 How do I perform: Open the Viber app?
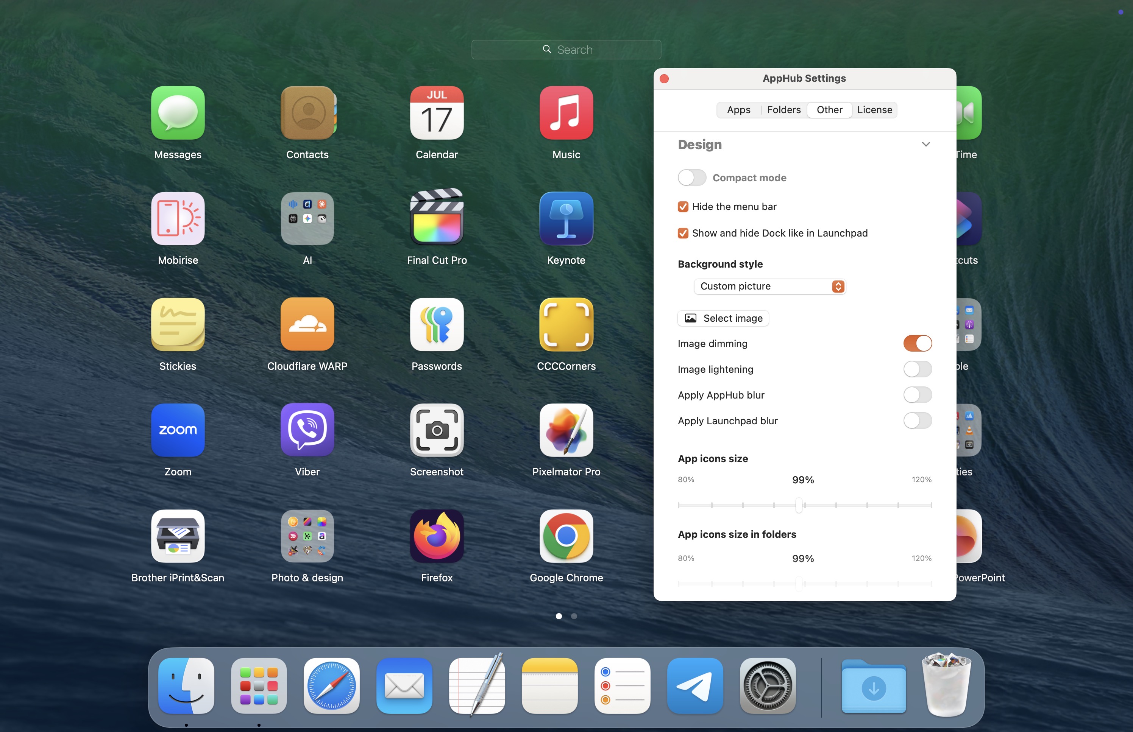click(x=307, y=430)
